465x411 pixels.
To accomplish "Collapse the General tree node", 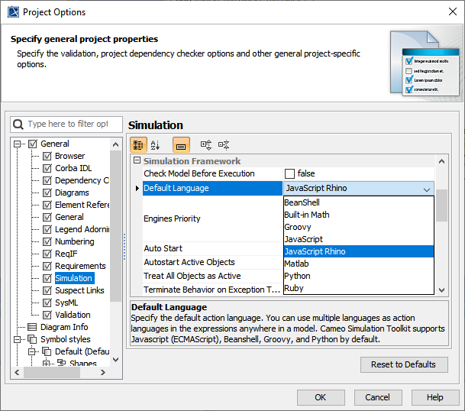I will tap(18, 144).
